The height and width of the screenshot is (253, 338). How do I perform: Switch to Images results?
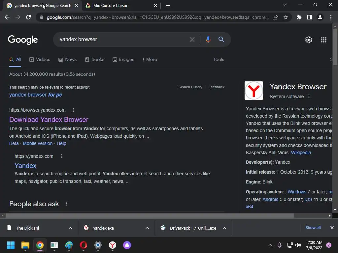(x=123, y=60)
